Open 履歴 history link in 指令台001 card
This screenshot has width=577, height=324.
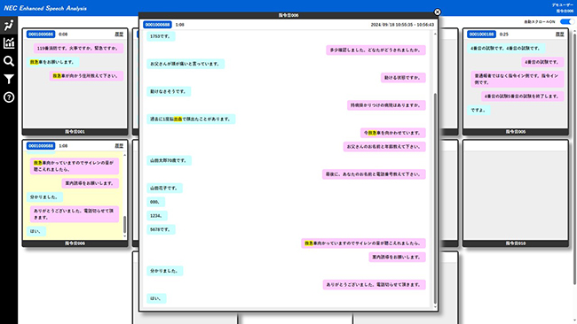tap(119, 35)
